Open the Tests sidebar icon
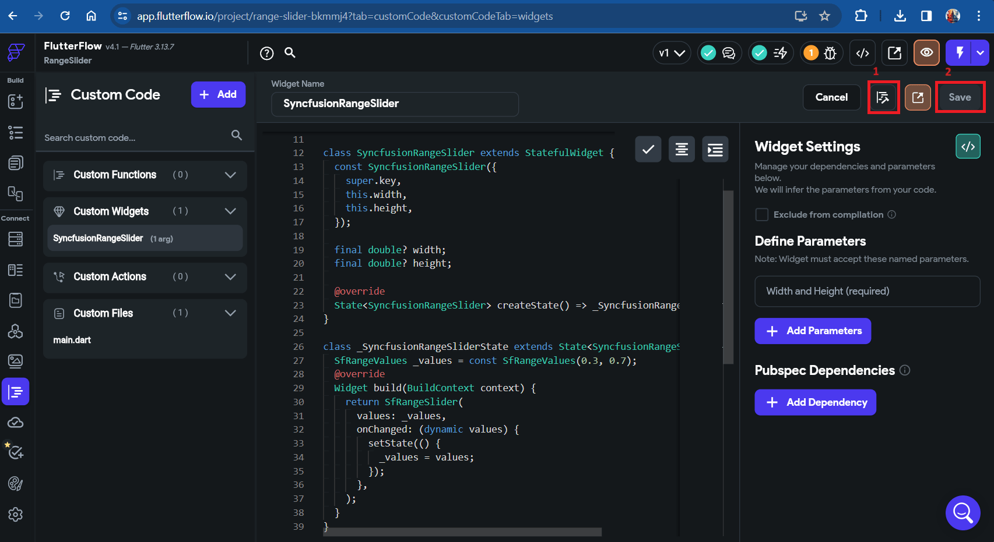This screenshot has width=994, height=542. point(16,452)
